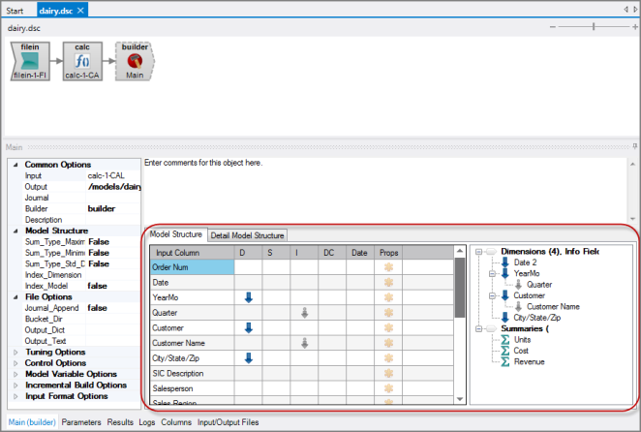Click the dimension arrow in YearMo row
Viewport: 641px width, 432px height.
(248, 297)
